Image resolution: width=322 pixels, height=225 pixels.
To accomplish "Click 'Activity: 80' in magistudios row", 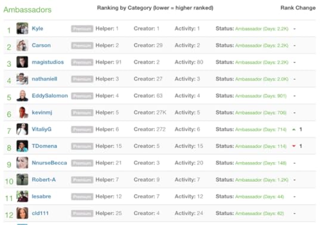I will tap(188, 62).
